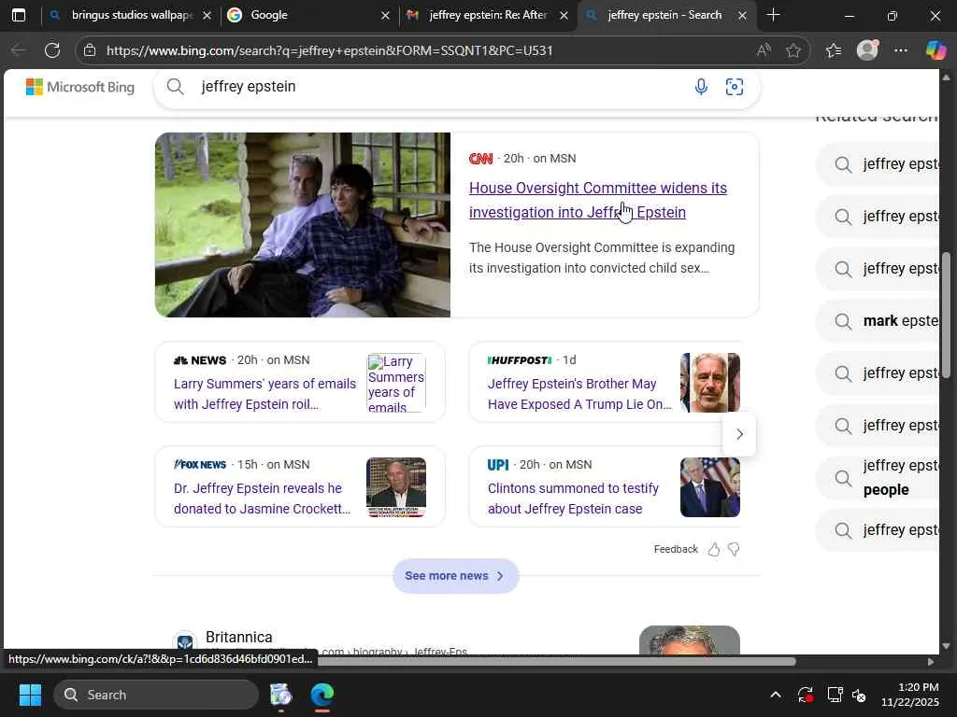Show next news cards with arrow

coord(739,434)
